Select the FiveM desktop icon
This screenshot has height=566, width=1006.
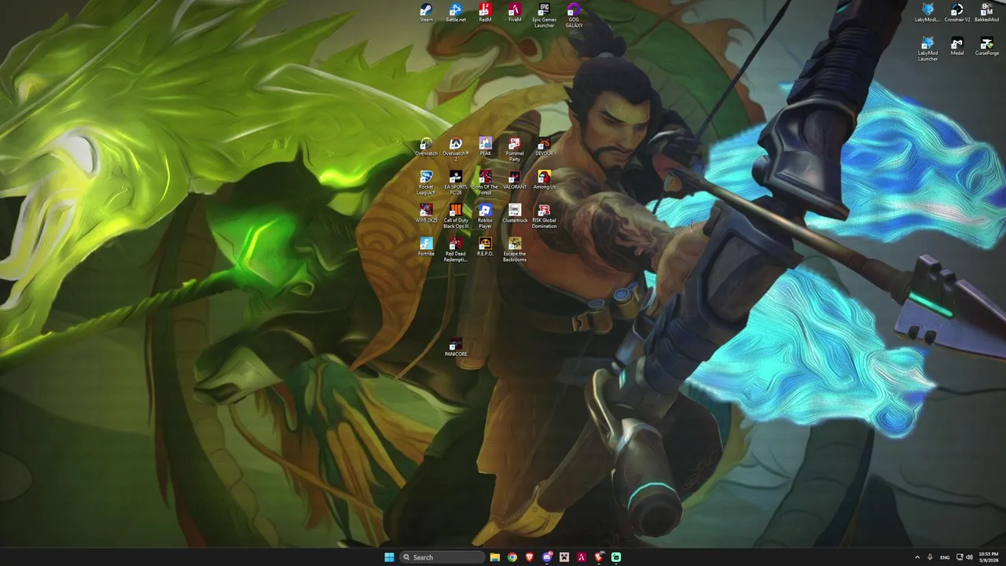pos(515,13)
